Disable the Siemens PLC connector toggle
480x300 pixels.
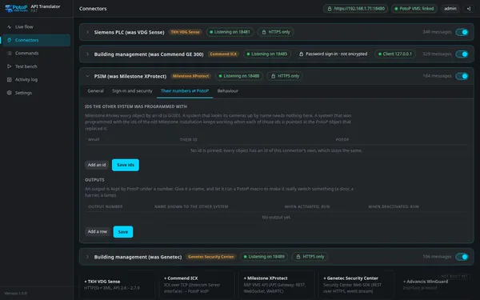pos(462,32)
